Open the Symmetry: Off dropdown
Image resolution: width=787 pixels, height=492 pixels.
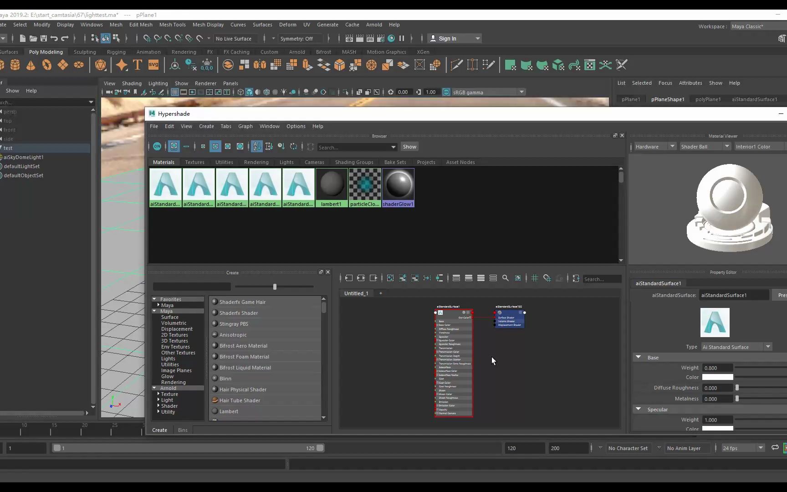[297, 39]
